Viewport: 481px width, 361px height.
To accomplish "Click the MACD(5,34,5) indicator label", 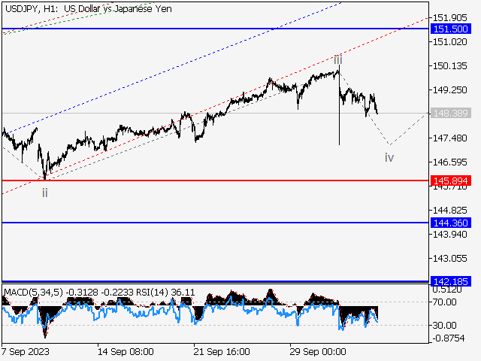I will (x=33, y=293).
